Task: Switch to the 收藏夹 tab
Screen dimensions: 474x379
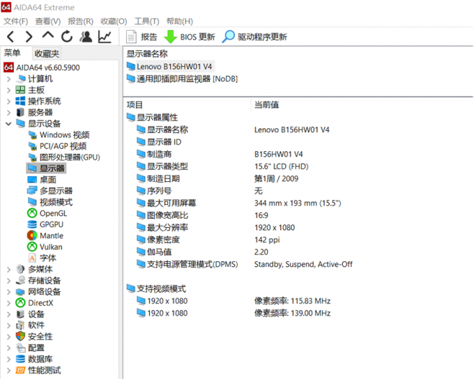Action: pyautogui.click(x=47, y=54)
